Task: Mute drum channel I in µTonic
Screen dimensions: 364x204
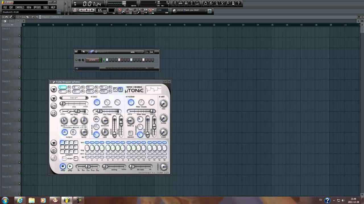Action: [x=69, y=87]
